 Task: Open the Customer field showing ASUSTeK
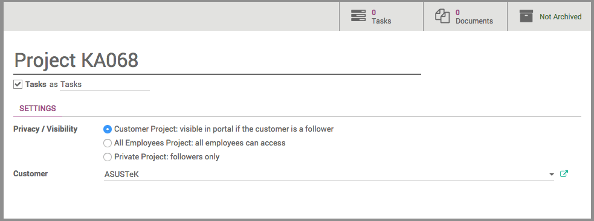click(x=329, y=175)
